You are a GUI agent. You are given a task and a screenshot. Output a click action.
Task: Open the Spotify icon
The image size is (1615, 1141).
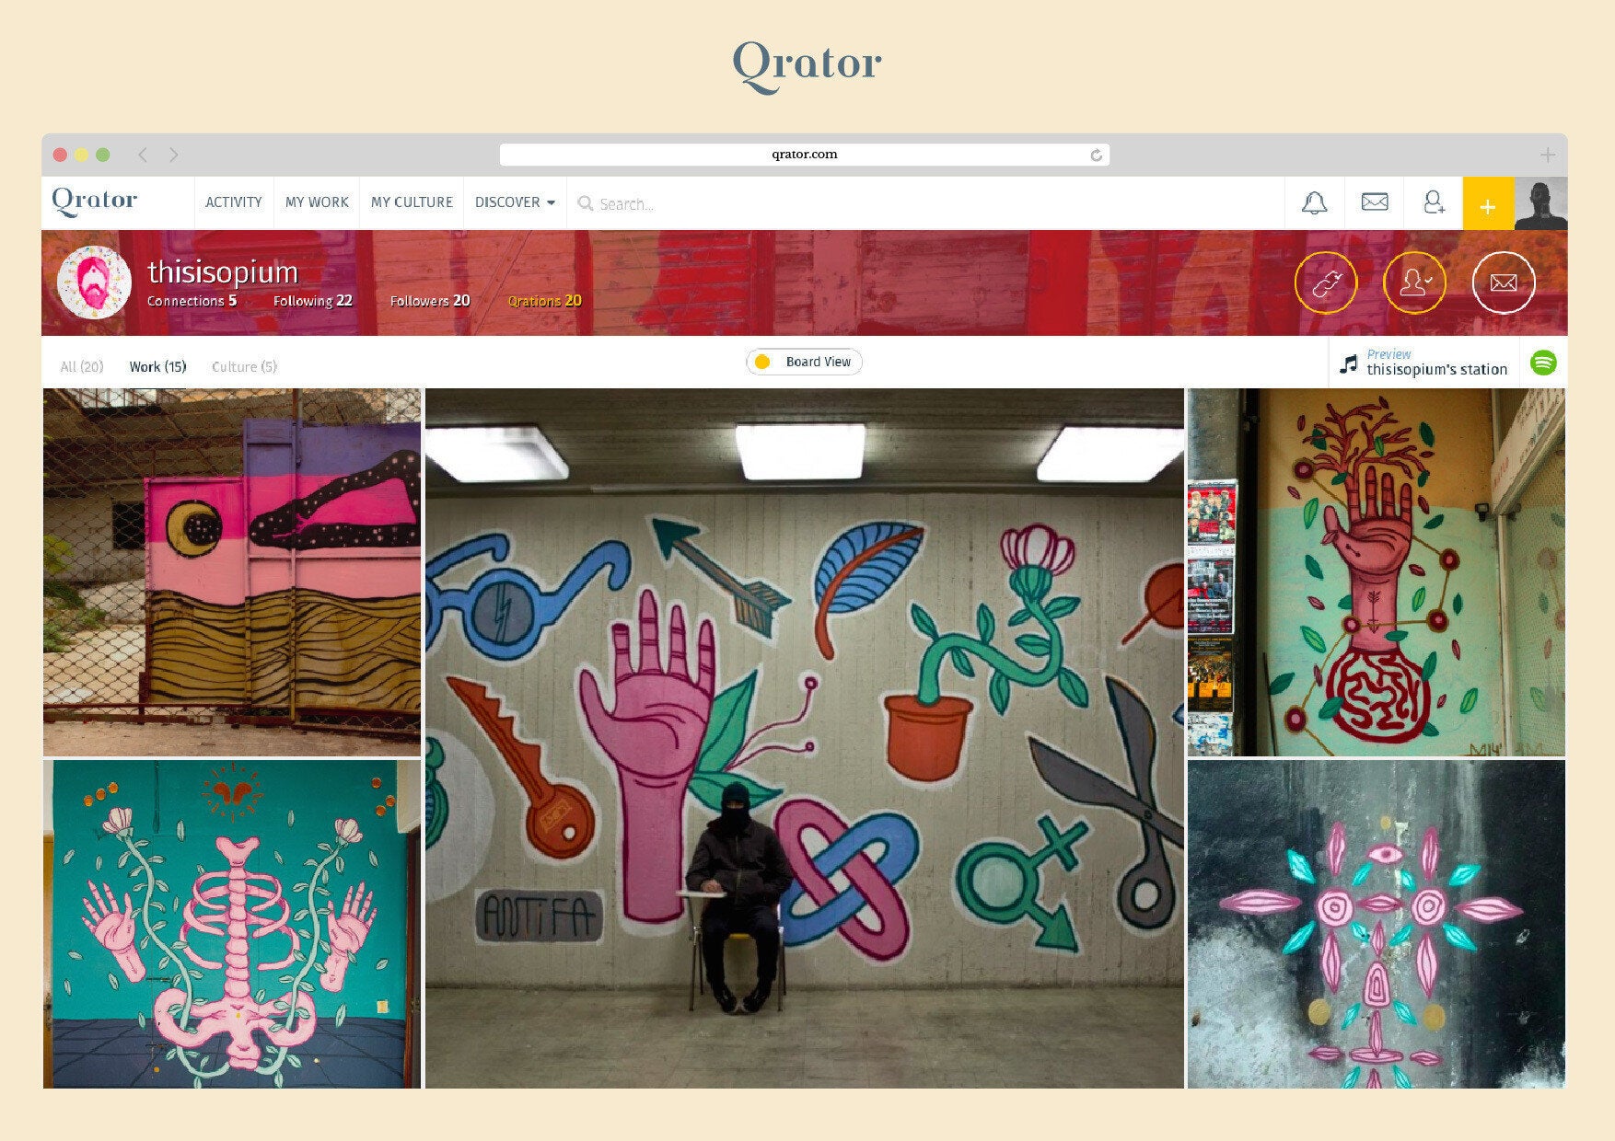coord(1543,363)
